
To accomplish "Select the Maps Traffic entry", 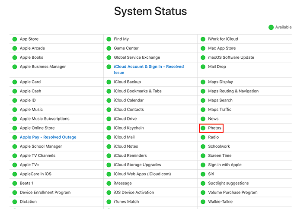I will 220,109.
